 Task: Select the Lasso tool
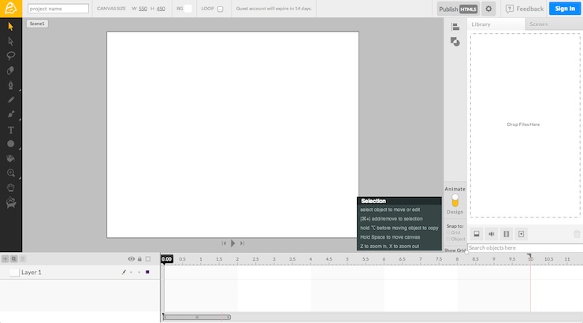[11, 56]
